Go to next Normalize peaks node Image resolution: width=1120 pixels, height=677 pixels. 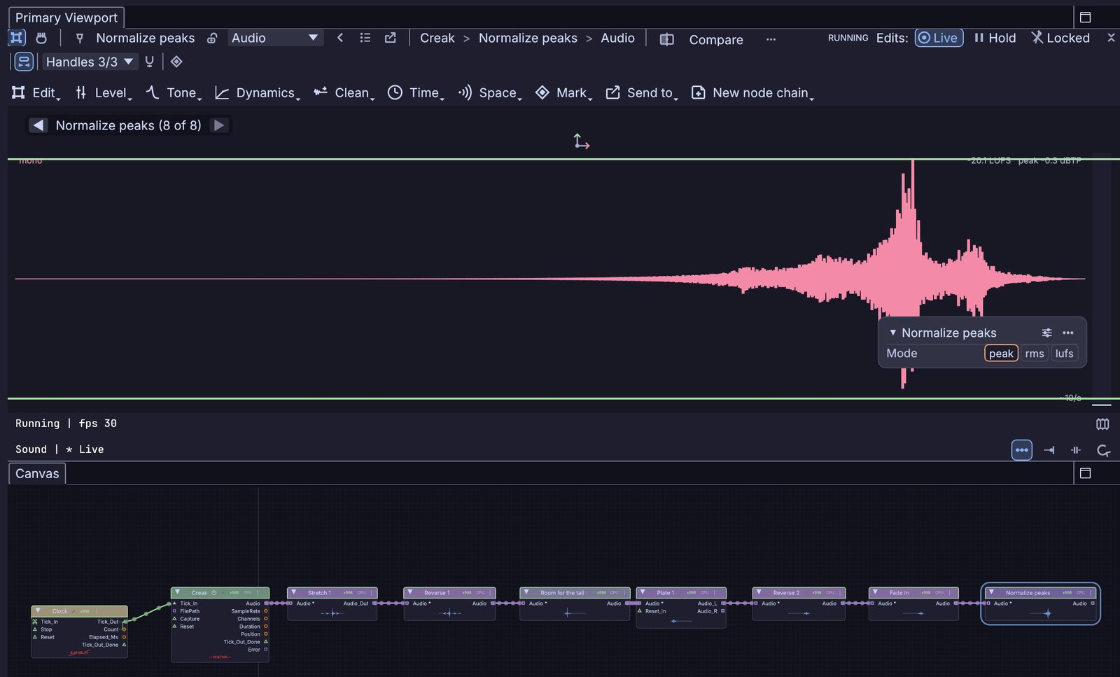(x=219, y=125)
